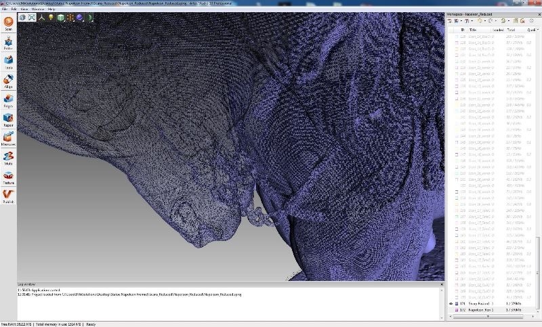The height and width of the screenshot is (327, 542).
Task: Open the undo history dropdown arrow
Action: coord(485,21)
